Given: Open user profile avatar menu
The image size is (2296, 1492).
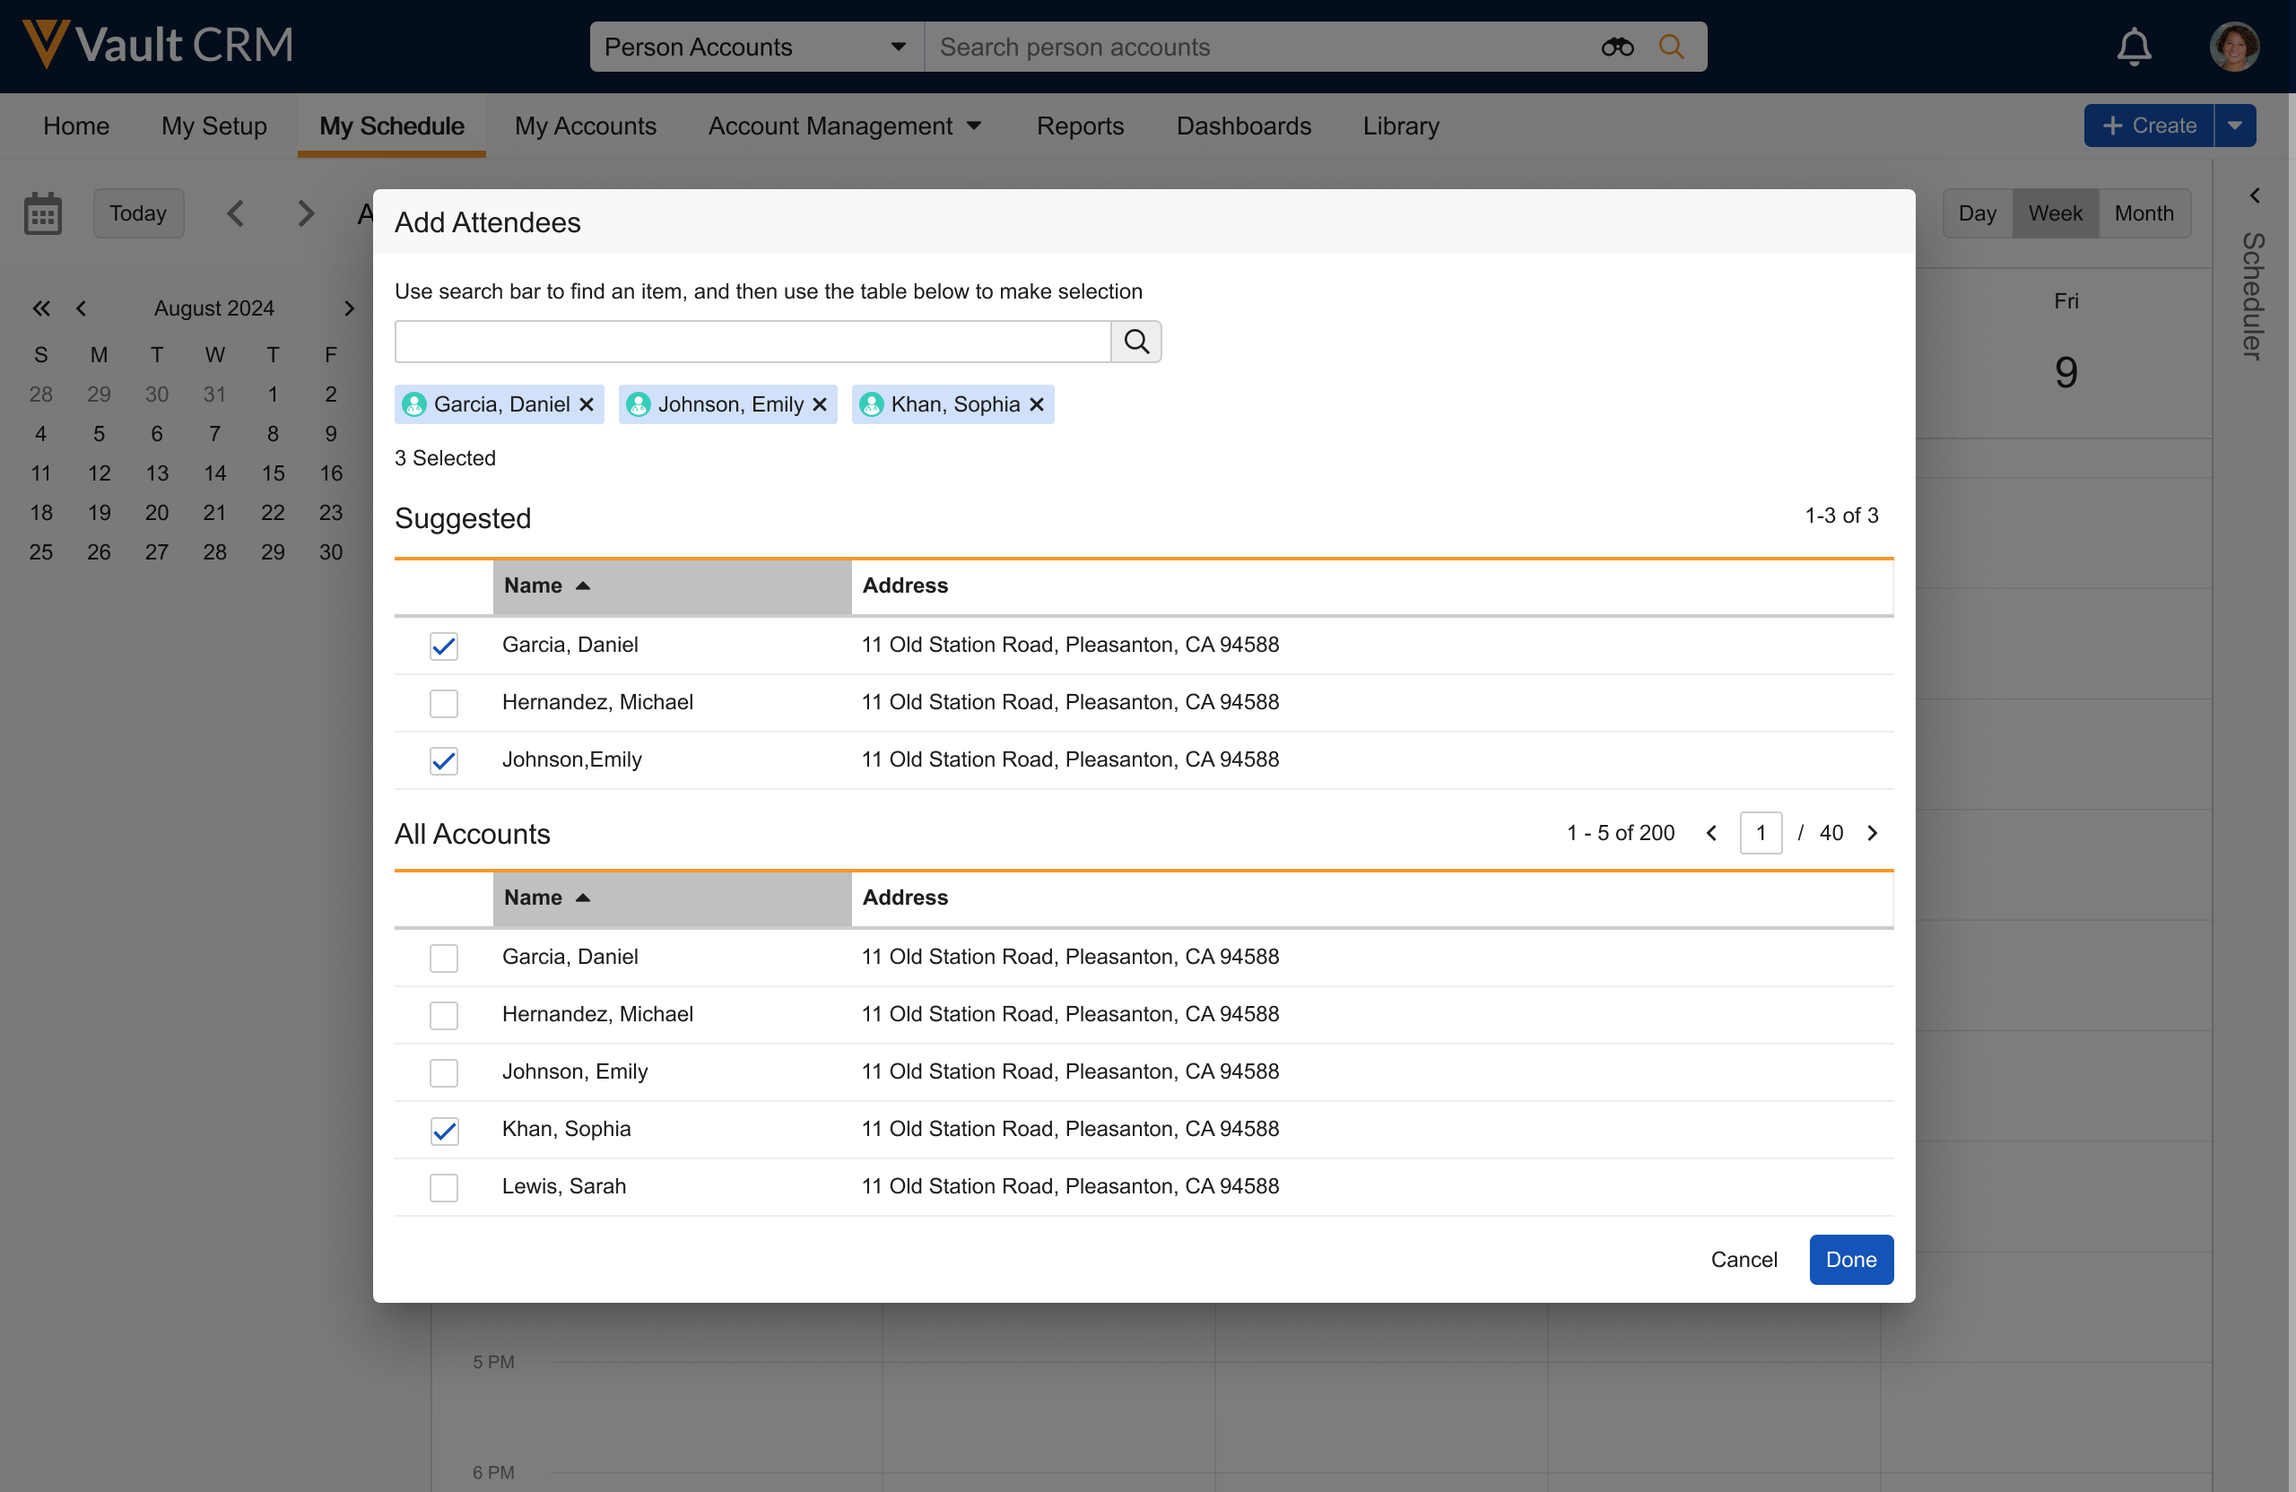Looking at the screenshot, I should pos(2233,48).
